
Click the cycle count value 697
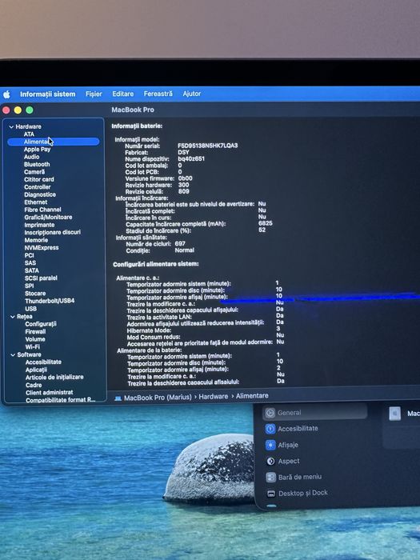click(x=180, y=244)
